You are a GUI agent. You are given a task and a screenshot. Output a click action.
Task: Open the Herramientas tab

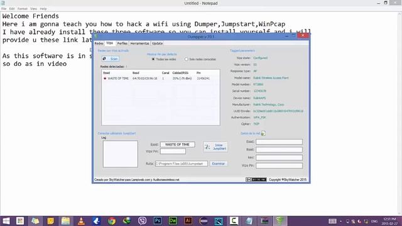(139, 43)
